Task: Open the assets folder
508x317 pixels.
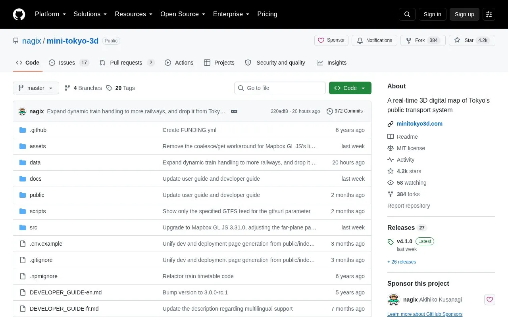Action: click(x=38, y=146)
